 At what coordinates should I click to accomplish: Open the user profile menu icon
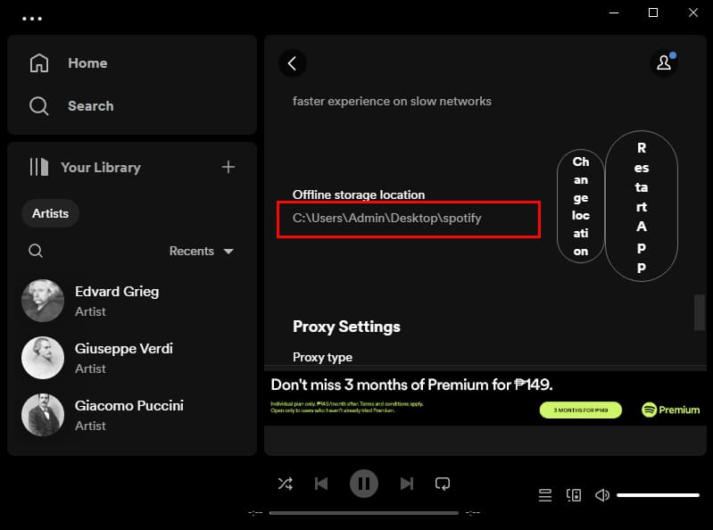(x=664, y=62)
